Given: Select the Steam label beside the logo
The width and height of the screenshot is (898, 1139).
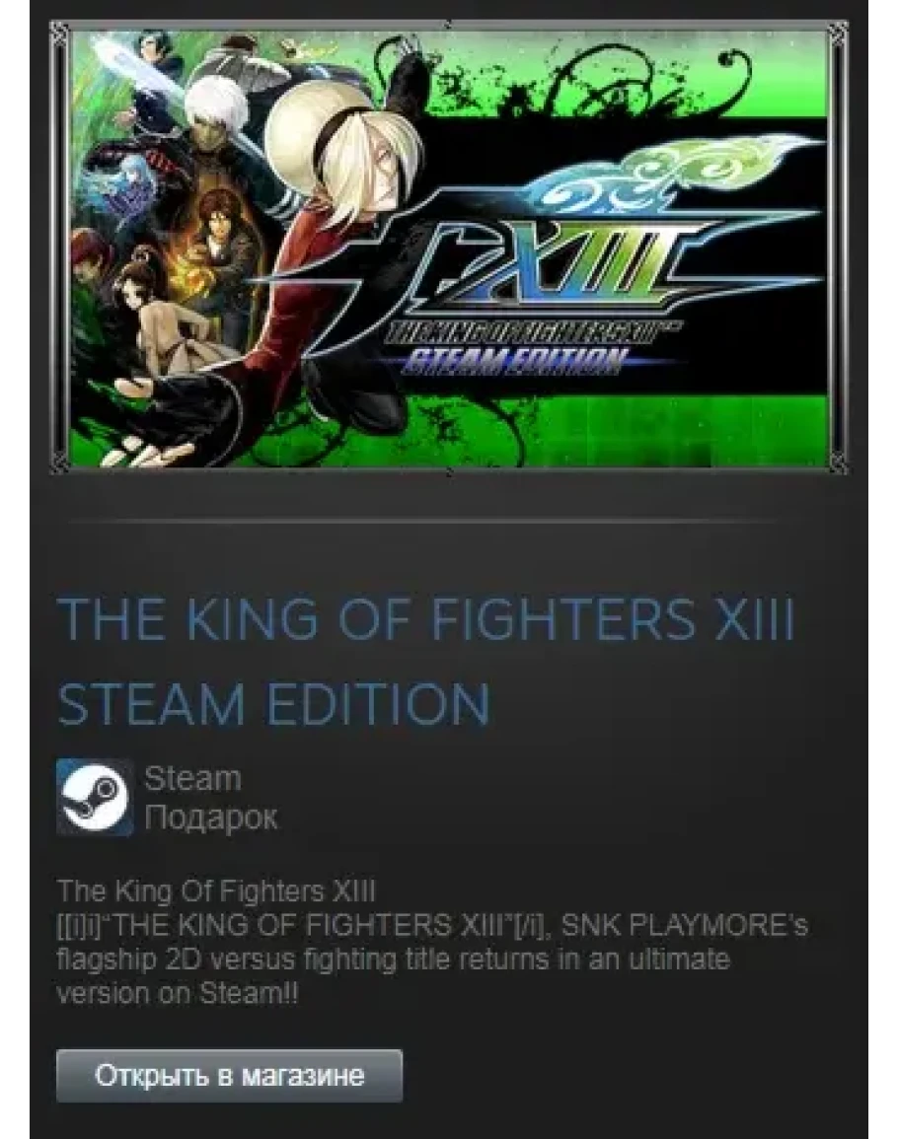Looking at the screenshot, I should (192, 779).
